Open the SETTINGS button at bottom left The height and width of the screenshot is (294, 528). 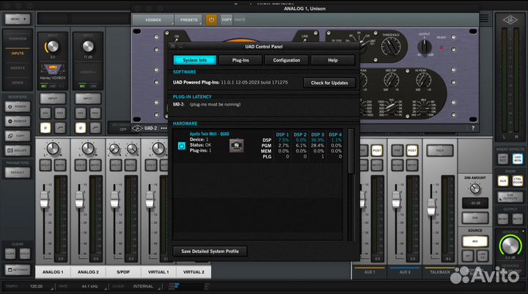[18, 270]
